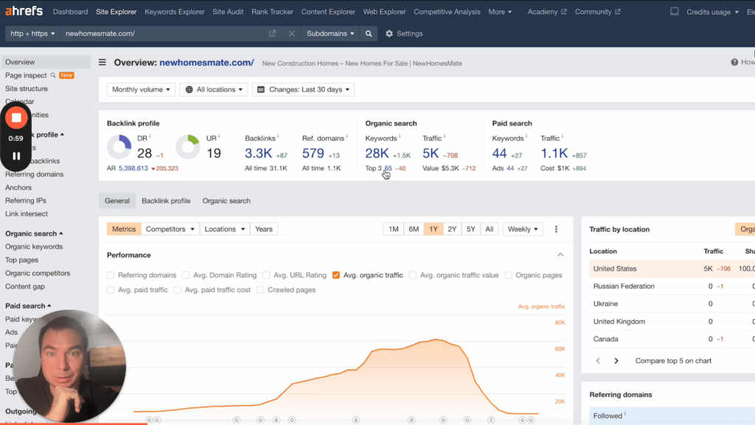The height and width of the screenshot is (425, 755).
Task: Pause the screen recording with the pause icon
Action: [15, 155]
